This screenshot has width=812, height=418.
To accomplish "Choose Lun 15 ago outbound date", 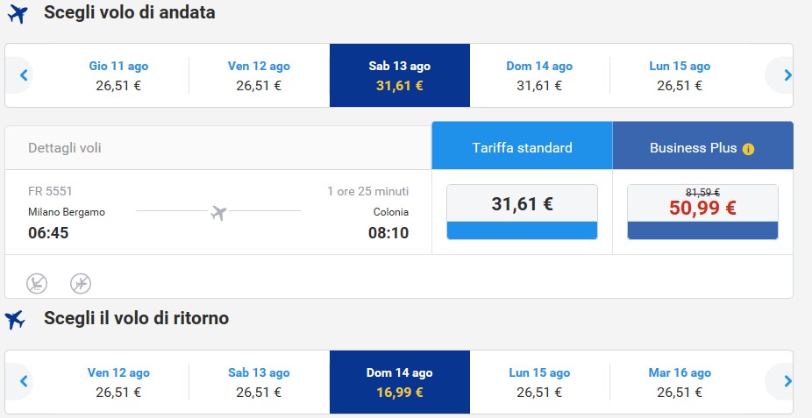I will [680, 75].
